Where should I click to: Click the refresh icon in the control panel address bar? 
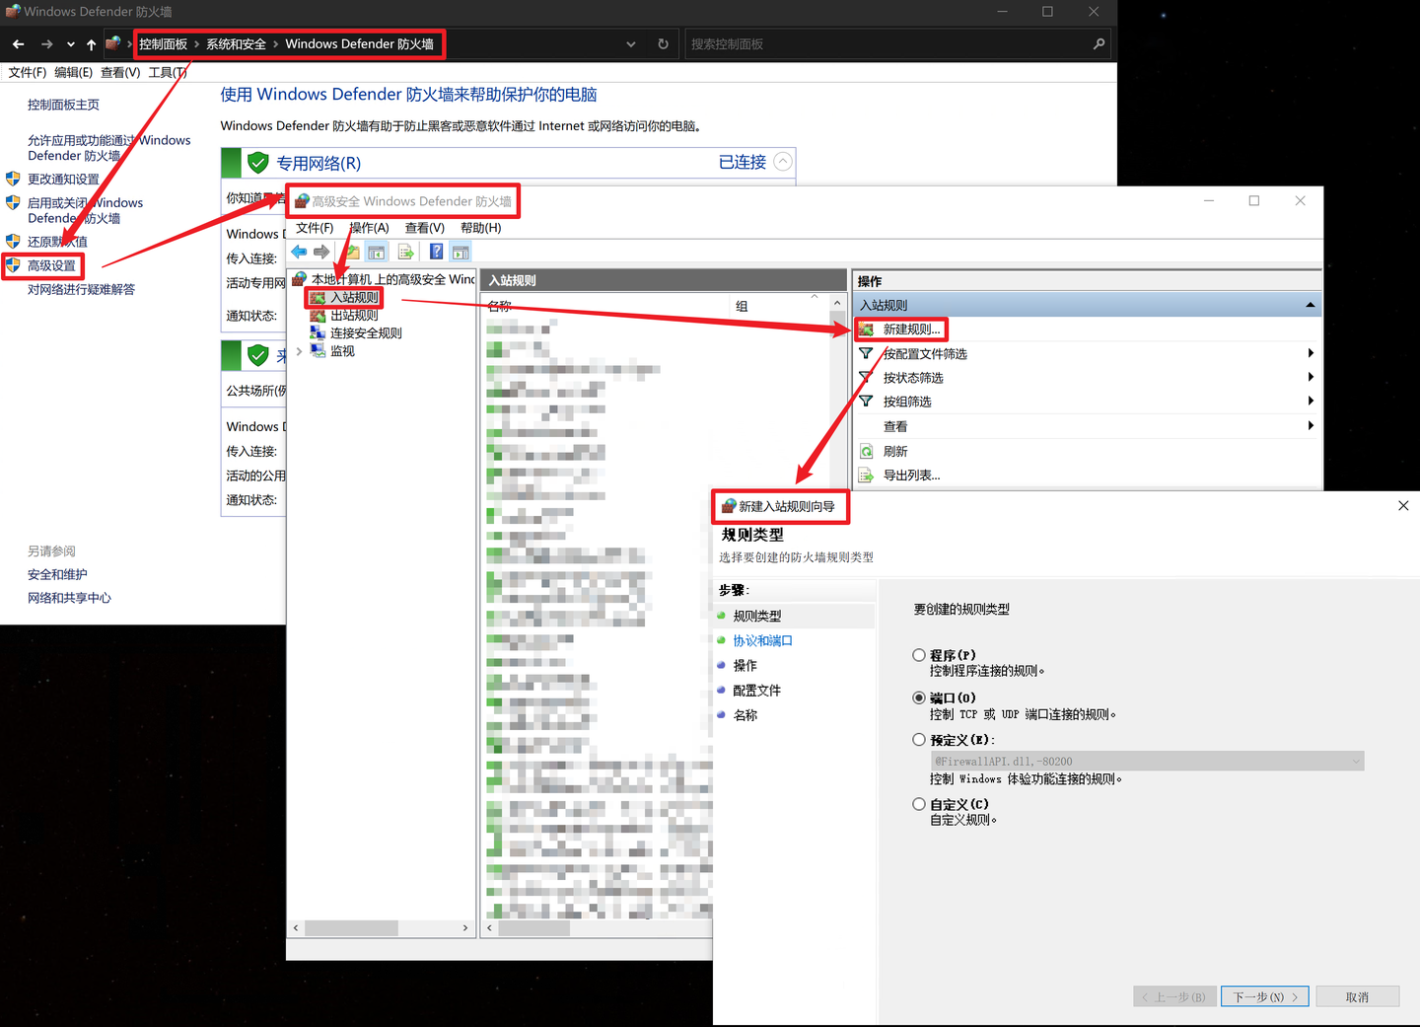click(x=663, y=44)
